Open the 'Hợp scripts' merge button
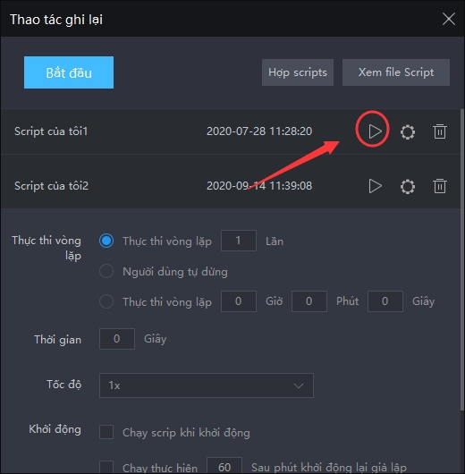 298,72
